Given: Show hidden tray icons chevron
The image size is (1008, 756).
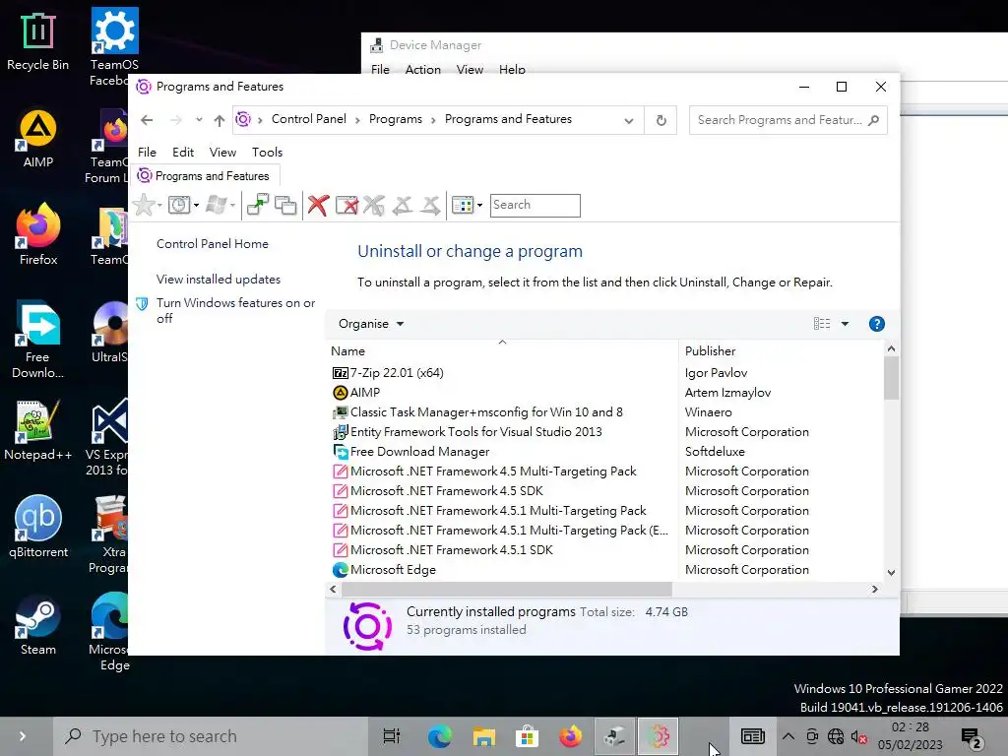Looking at the screenshot, I should click(x=788, y=736).
